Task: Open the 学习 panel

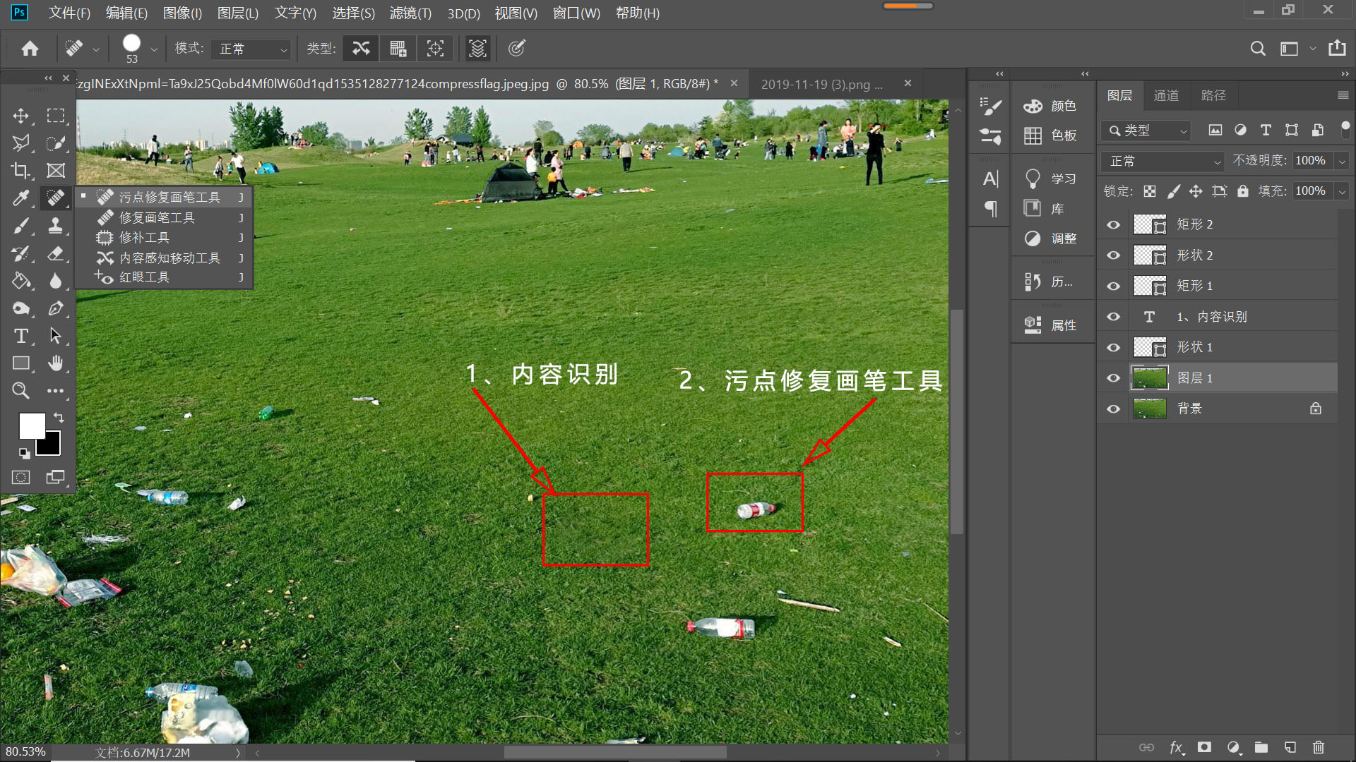Action: pos(1050,179)
